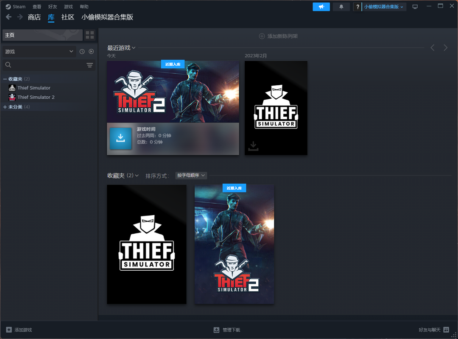Open Thief Simulator cover in recent games
The image size is (458, 339).
click(276, 108)
